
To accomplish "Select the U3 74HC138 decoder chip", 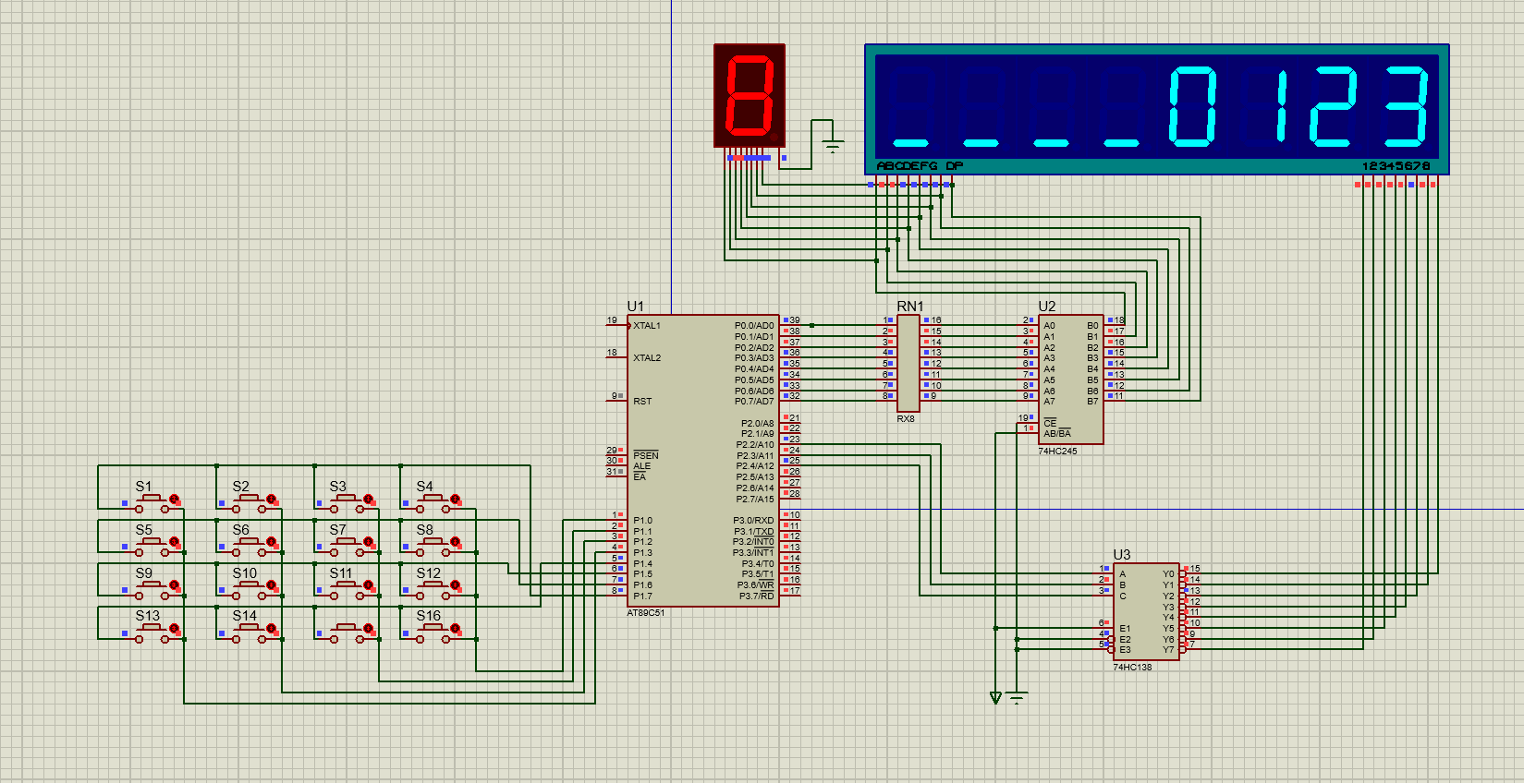I will pyautogui.click(x=1146, y=611).
